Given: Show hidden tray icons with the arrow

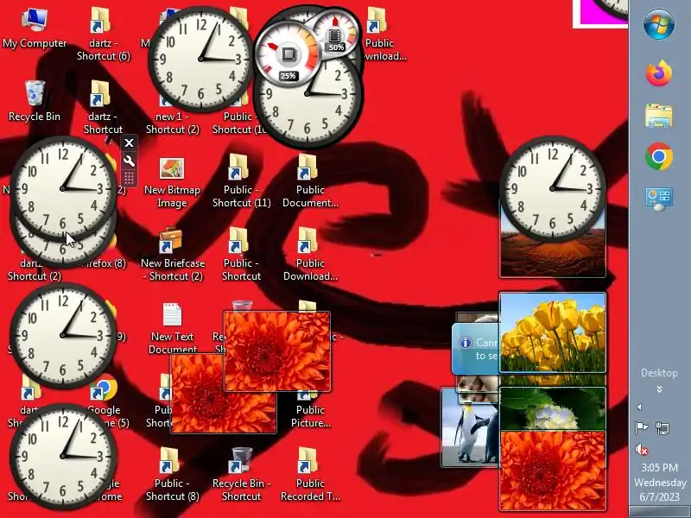Looking at the screenshot, I should coord(639,407).
